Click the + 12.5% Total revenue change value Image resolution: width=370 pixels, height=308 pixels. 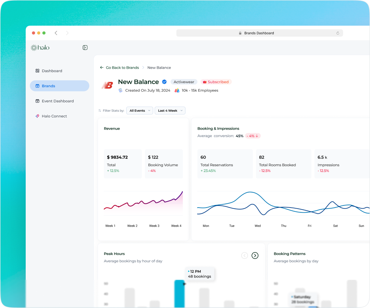113,171
